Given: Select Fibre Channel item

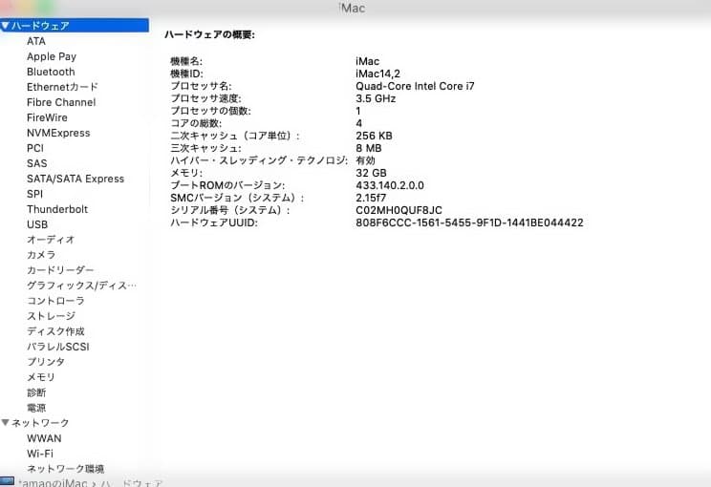Looking at the screenshot, I should (61, 102).
